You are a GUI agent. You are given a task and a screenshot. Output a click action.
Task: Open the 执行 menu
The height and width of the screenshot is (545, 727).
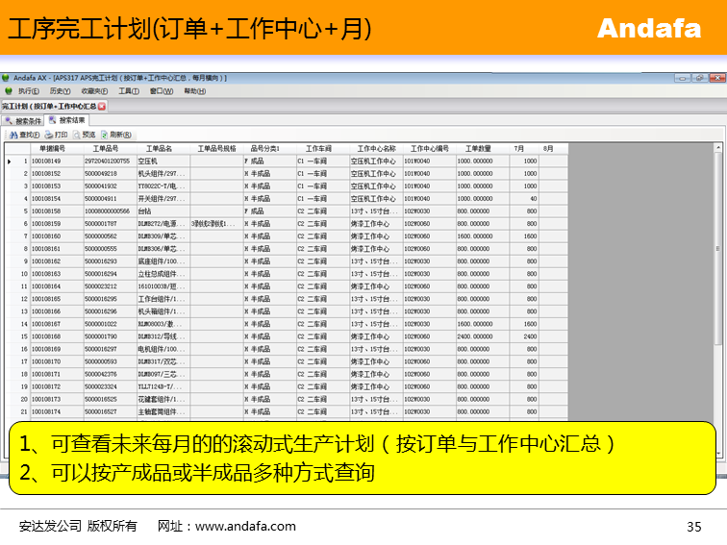click(x=29, y=91)
